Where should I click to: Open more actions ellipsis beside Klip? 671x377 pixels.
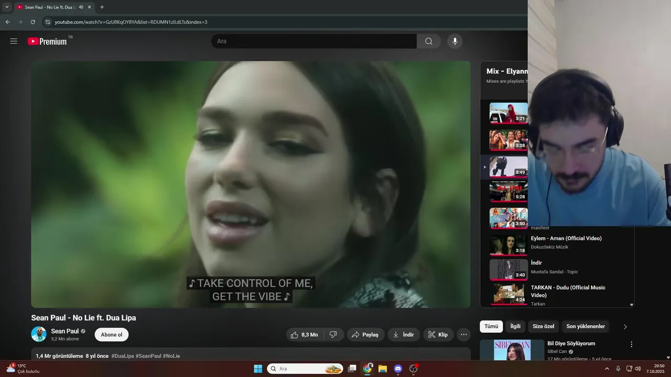click(463, 335)
